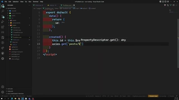Open the Help menu

point(41,2)
